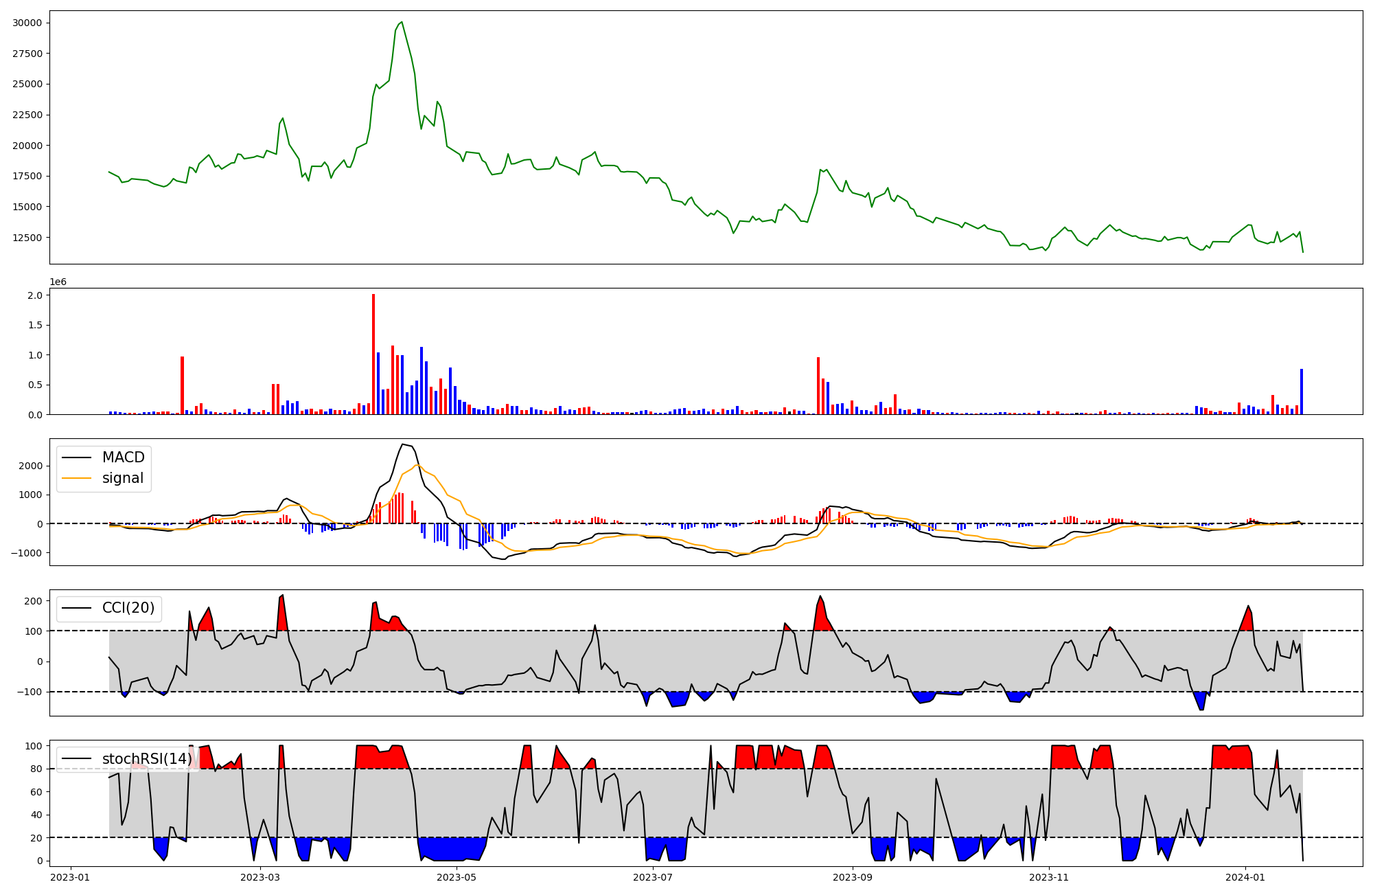
Task: Select the 12500 price axis label
Action: pyautogui.click(x=27, y=238)
